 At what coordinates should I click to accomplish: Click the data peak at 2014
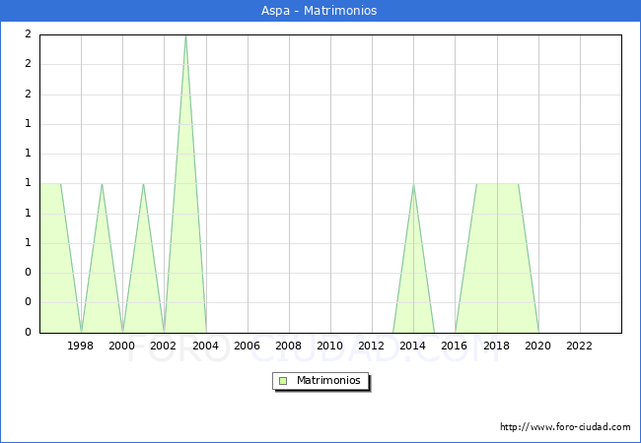413,184
